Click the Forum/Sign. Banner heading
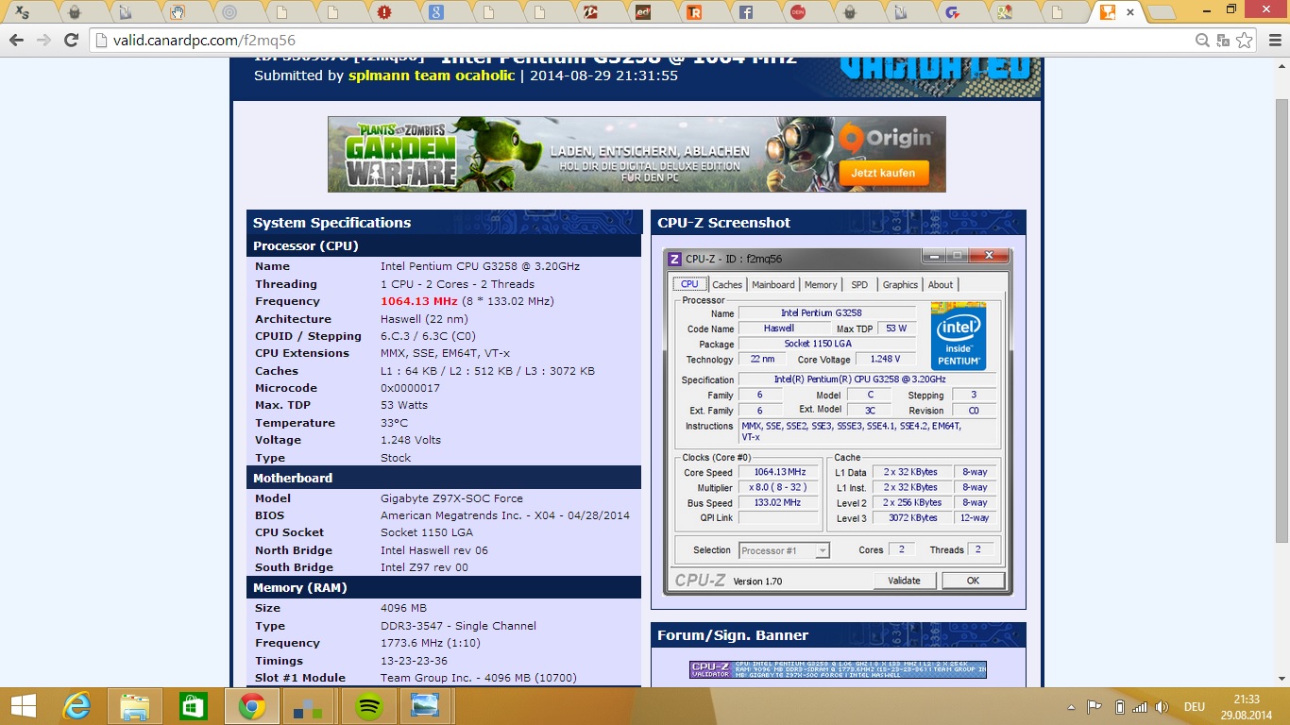The width and height of the screenshot is (1290, 725). [x=733, y=635]
